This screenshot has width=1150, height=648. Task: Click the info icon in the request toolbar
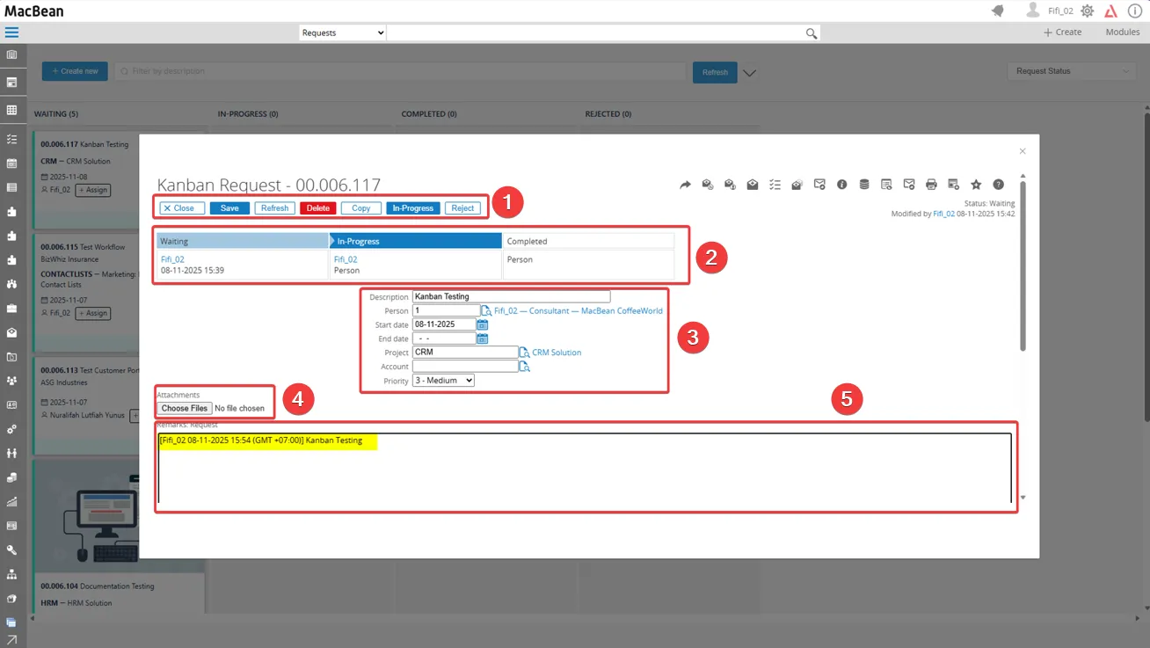[x=841, y=185]
